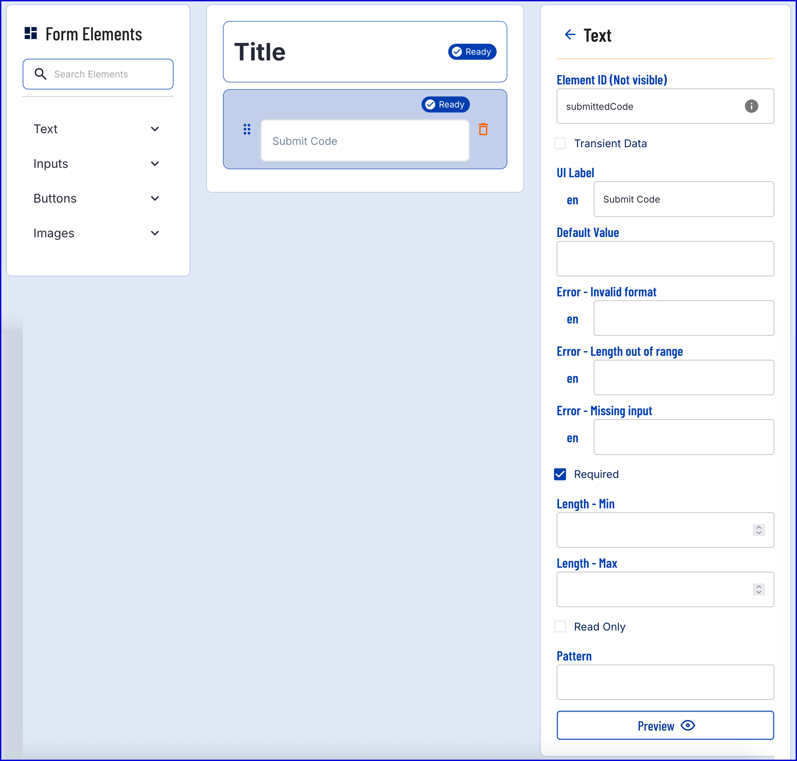Click the Ready badge on Submit Code block

[445, 105]
